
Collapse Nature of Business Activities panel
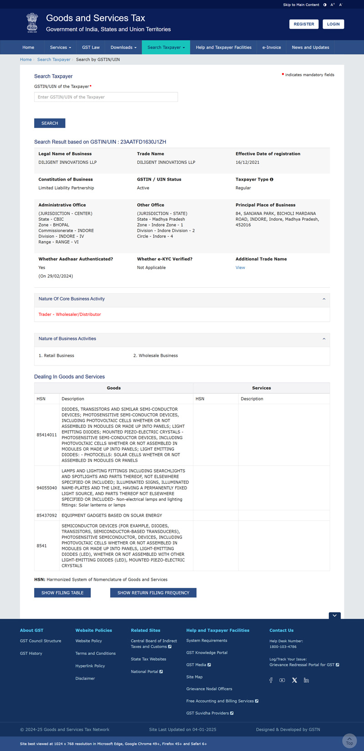pyautogui.click(x=324, y=339)
